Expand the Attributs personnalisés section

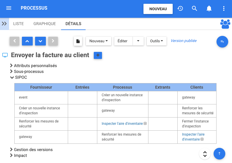coord(35,66)
